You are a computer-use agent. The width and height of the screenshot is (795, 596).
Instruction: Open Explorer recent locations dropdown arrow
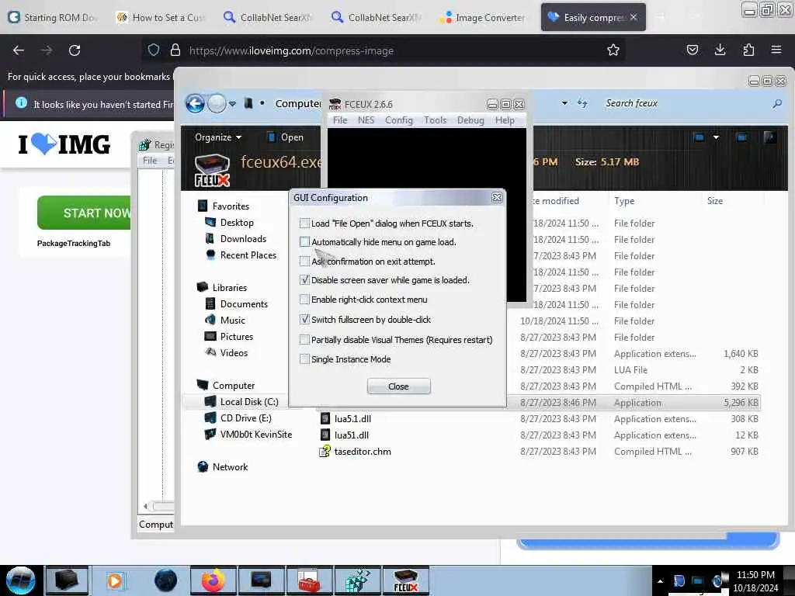(232, 103)
